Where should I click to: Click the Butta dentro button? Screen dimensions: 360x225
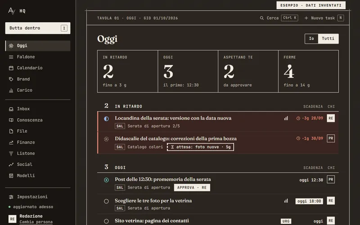point(38,28)
